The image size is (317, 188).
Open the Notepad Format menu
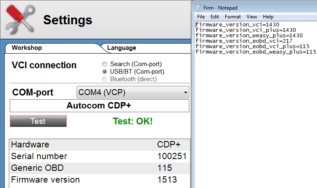(x=233, y=17)
